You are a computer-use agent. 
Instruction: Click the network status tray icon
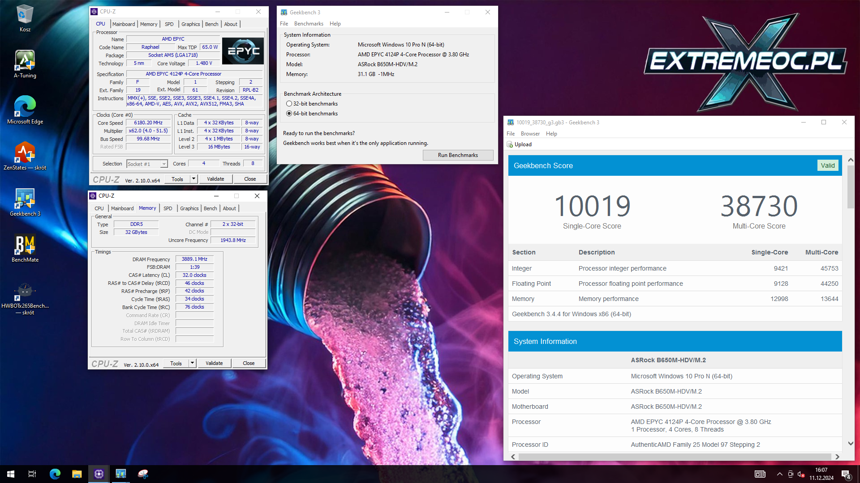(791, 474)
